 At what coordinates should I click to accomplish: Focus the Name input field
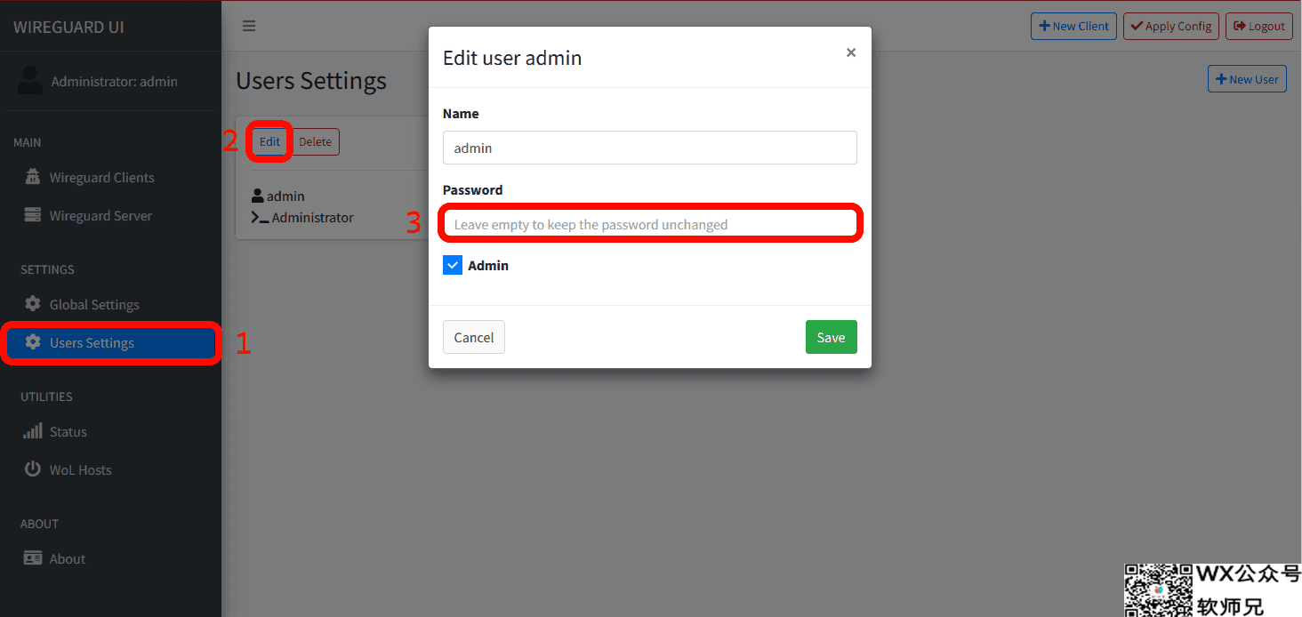pos(650,148)
